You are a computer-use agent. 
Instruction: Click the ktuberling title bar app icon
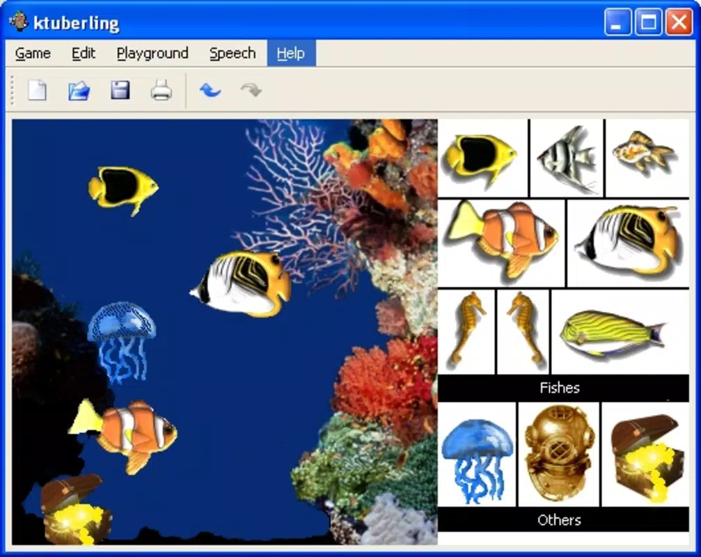[18, 22]
